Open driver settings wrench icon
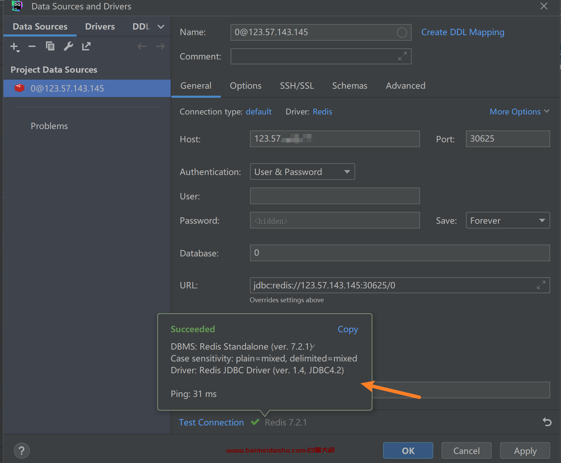This screenshot has height=463, width=561. (x=68, y=46)
